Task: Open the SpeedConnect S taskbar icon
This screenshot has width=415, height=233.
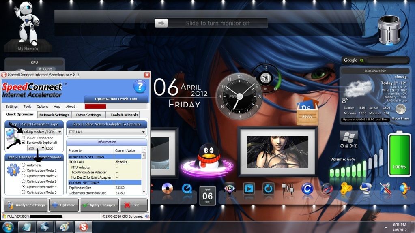Action: pos(84,227)
